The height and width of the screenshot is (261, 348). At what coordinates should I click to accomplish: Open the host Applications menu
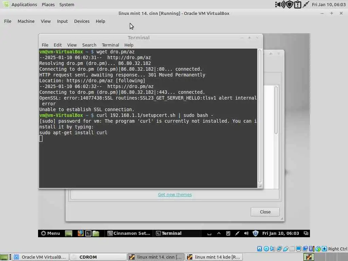[x=24, y=4]
